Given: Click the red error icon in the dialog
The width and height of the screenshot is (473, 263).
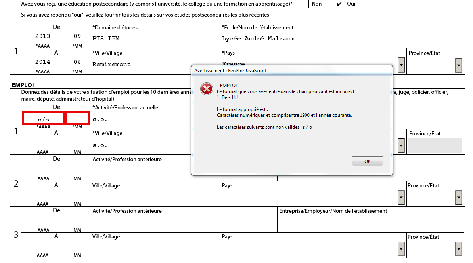Looking at the screenshot, I should [206, 89].
